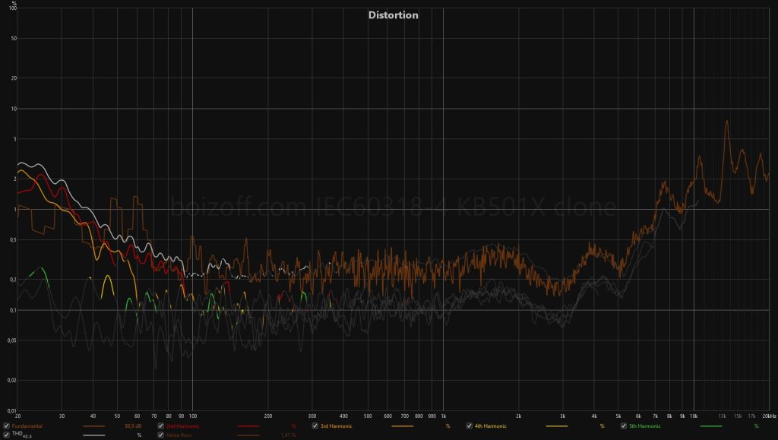Image resolution: width=778 pixels, height=440 pixels.
Task: Click the Fundamental brown line swatch
Action: pos(93,426)
